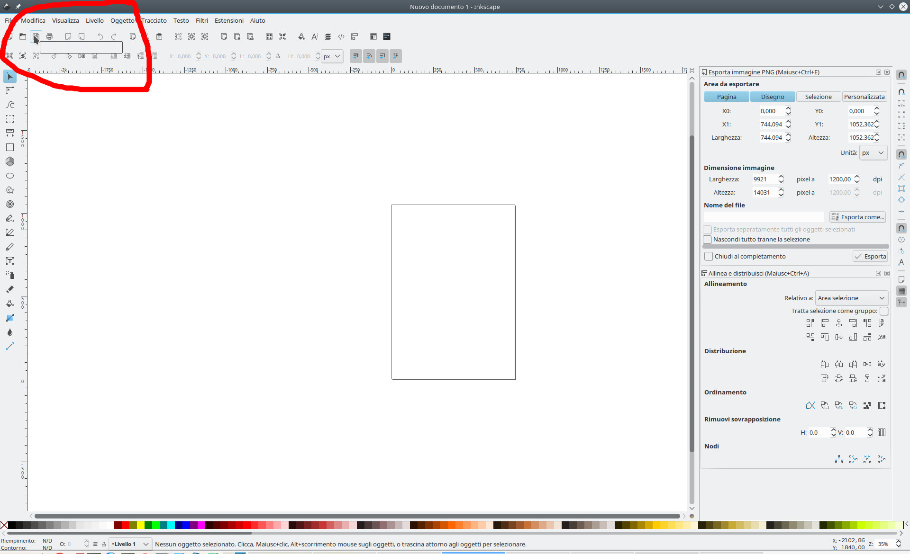Screen dimensions: 910x554
Task: Enable Tratta selezione come gruppo
Action: tap(884, 311)
